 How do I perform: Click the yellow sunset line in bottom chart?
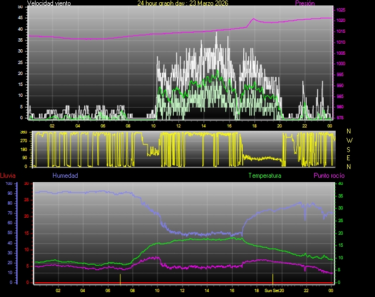tap(273, 278)
